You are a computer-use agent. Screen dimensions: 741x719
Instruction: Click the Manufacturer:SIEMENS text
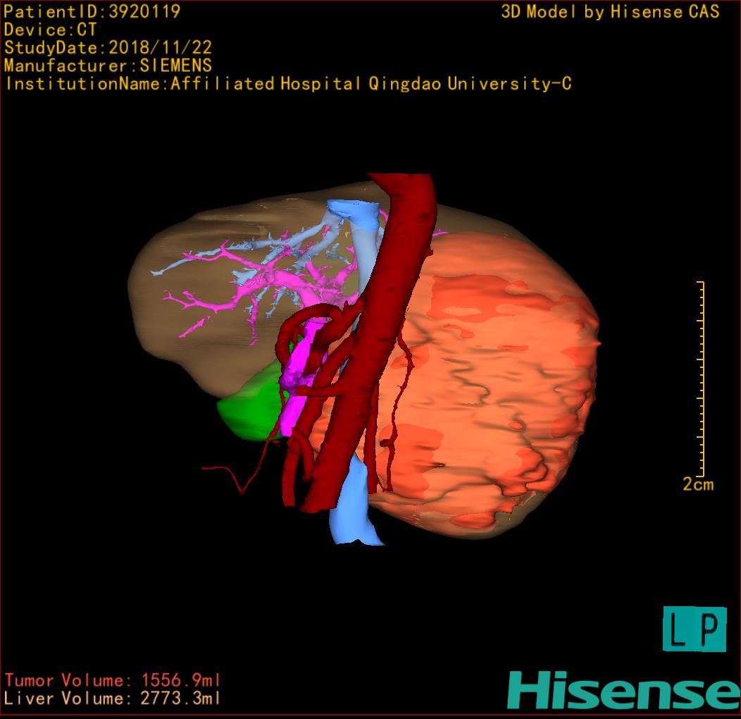click(108, 66)
